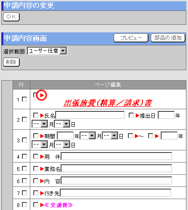188x210 pixels.
Task: Click the red arrow beside 行き先
Action: pos(42,193)
